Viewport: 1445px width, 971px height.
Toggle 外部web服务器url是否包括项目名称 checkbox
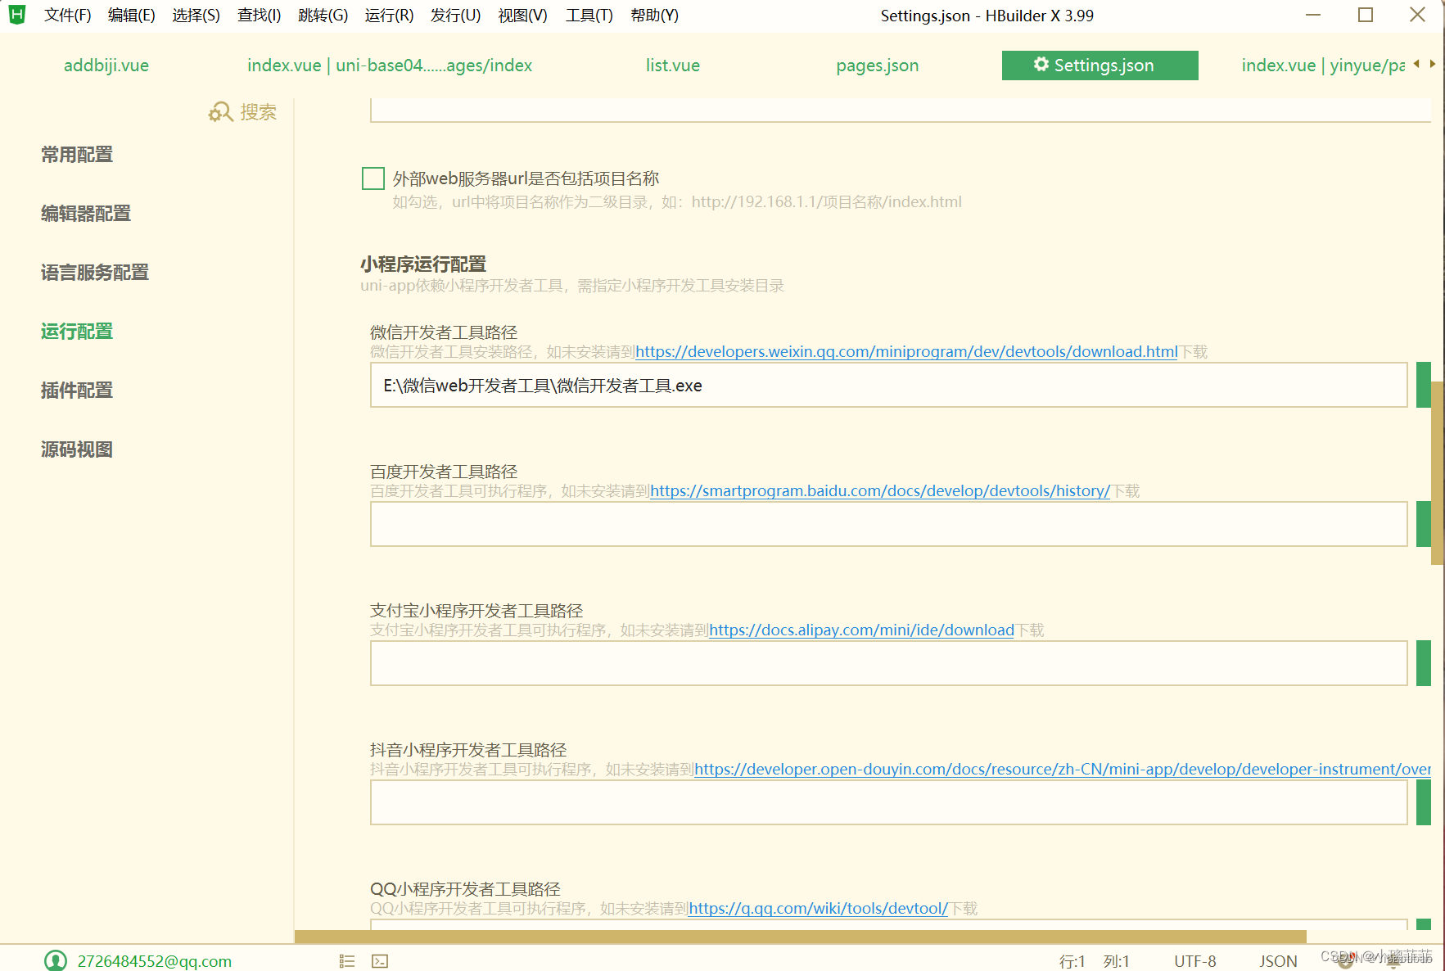tap(373, 178)
